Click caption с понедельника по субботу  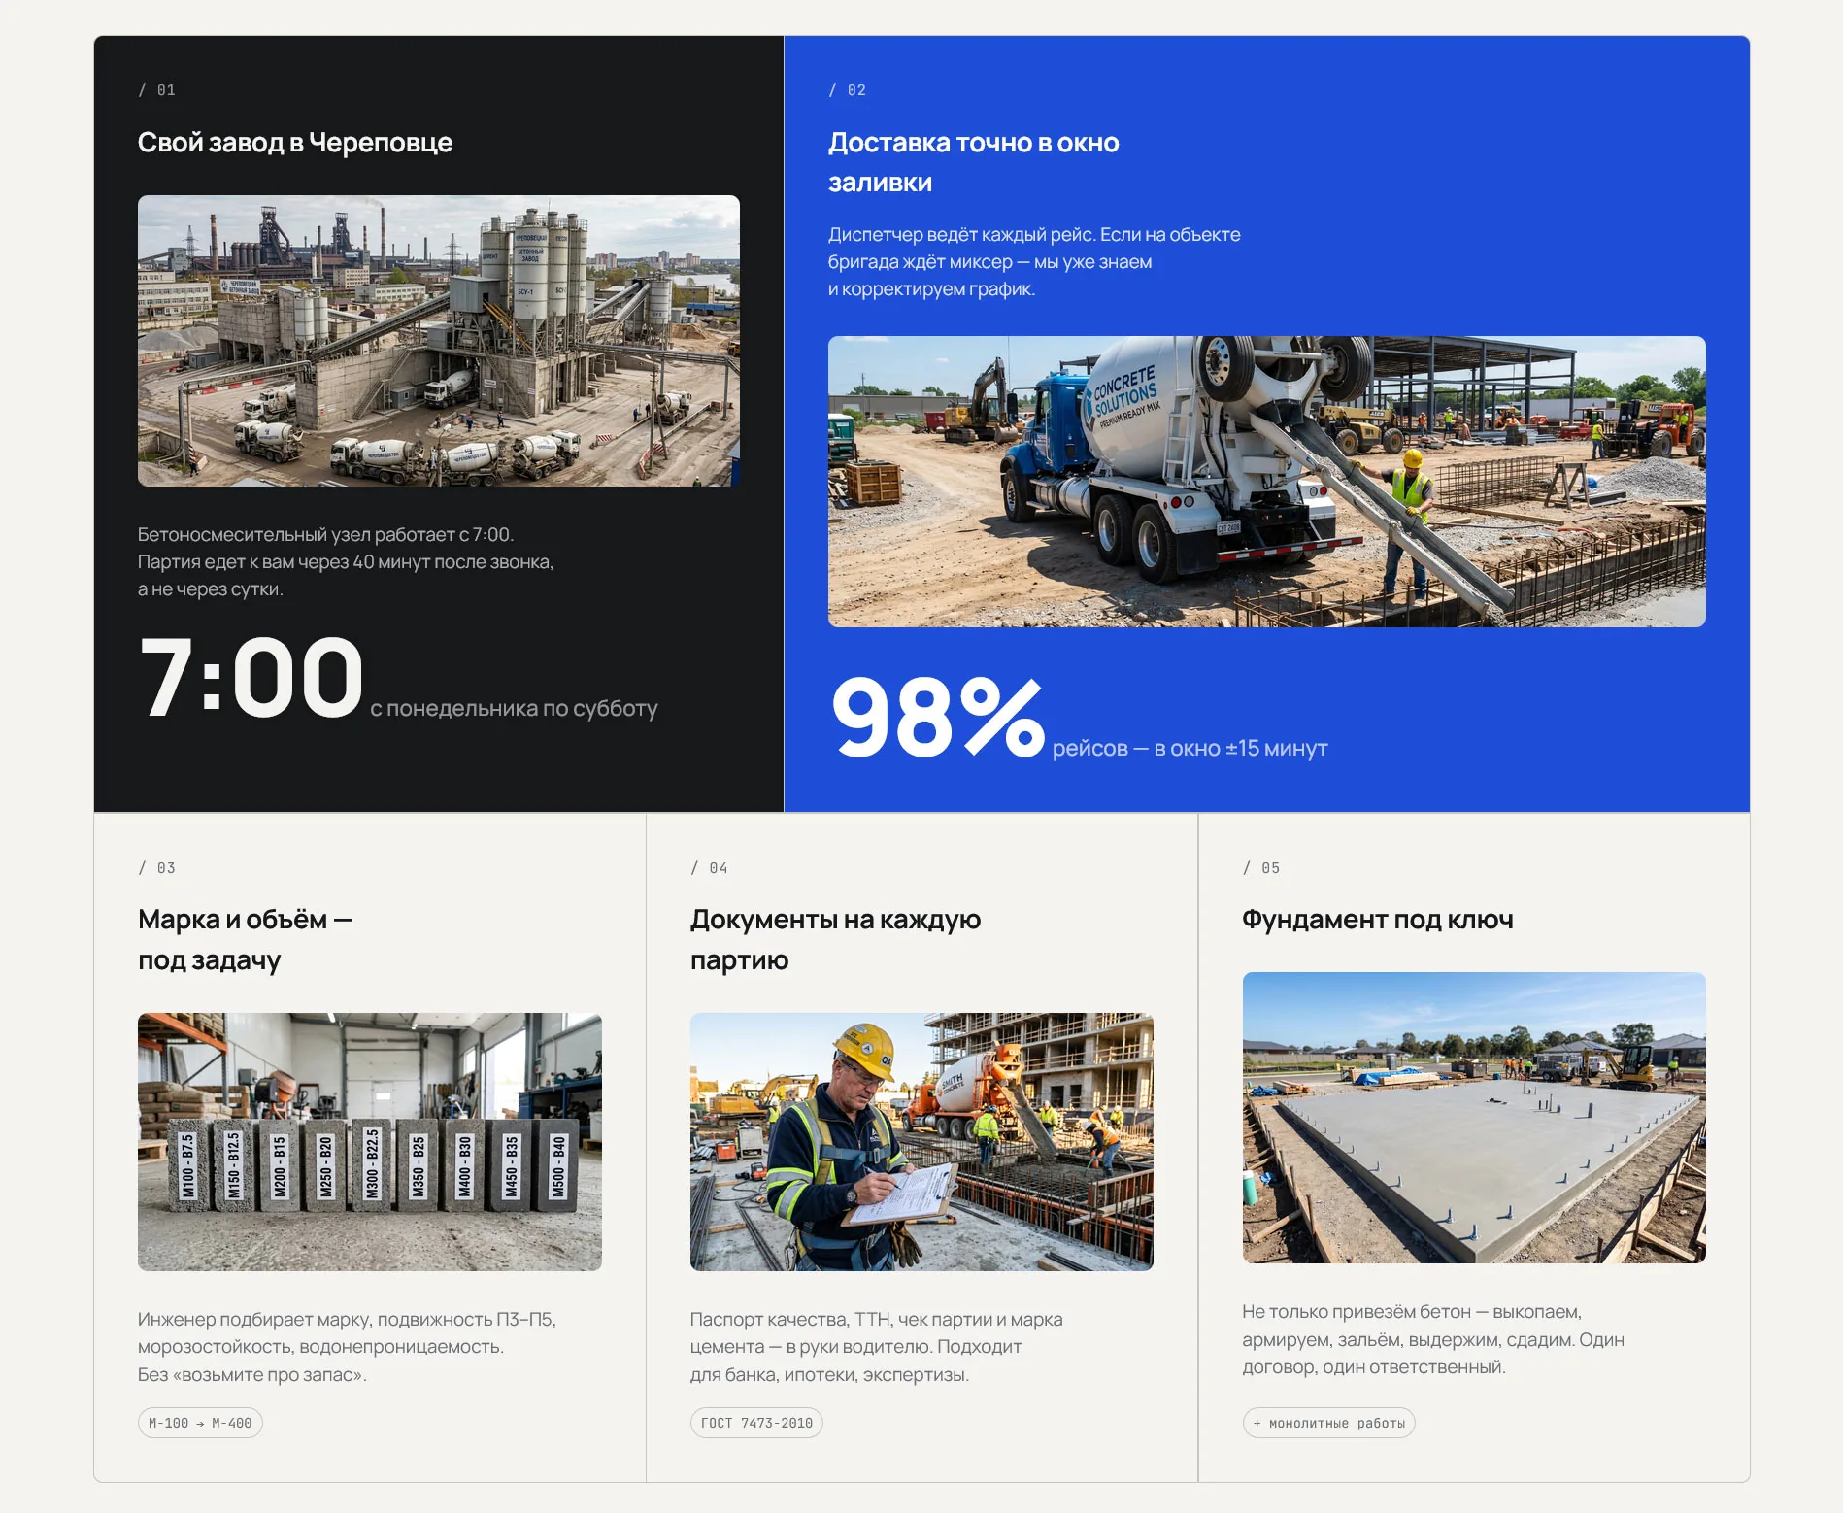pyautogui.click(x=514, y=708)
